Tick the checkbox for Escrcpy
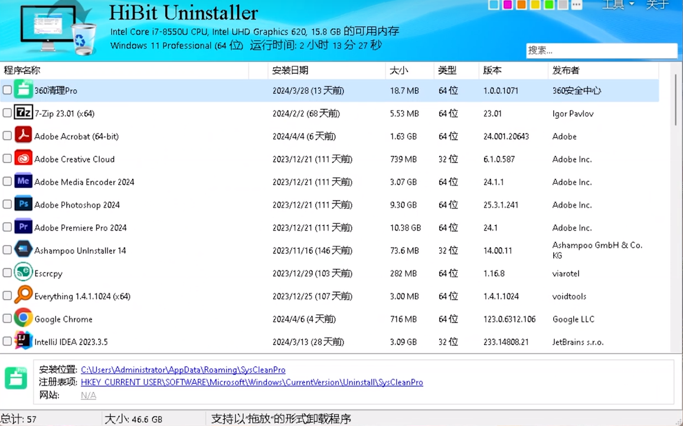 point(7,272)
